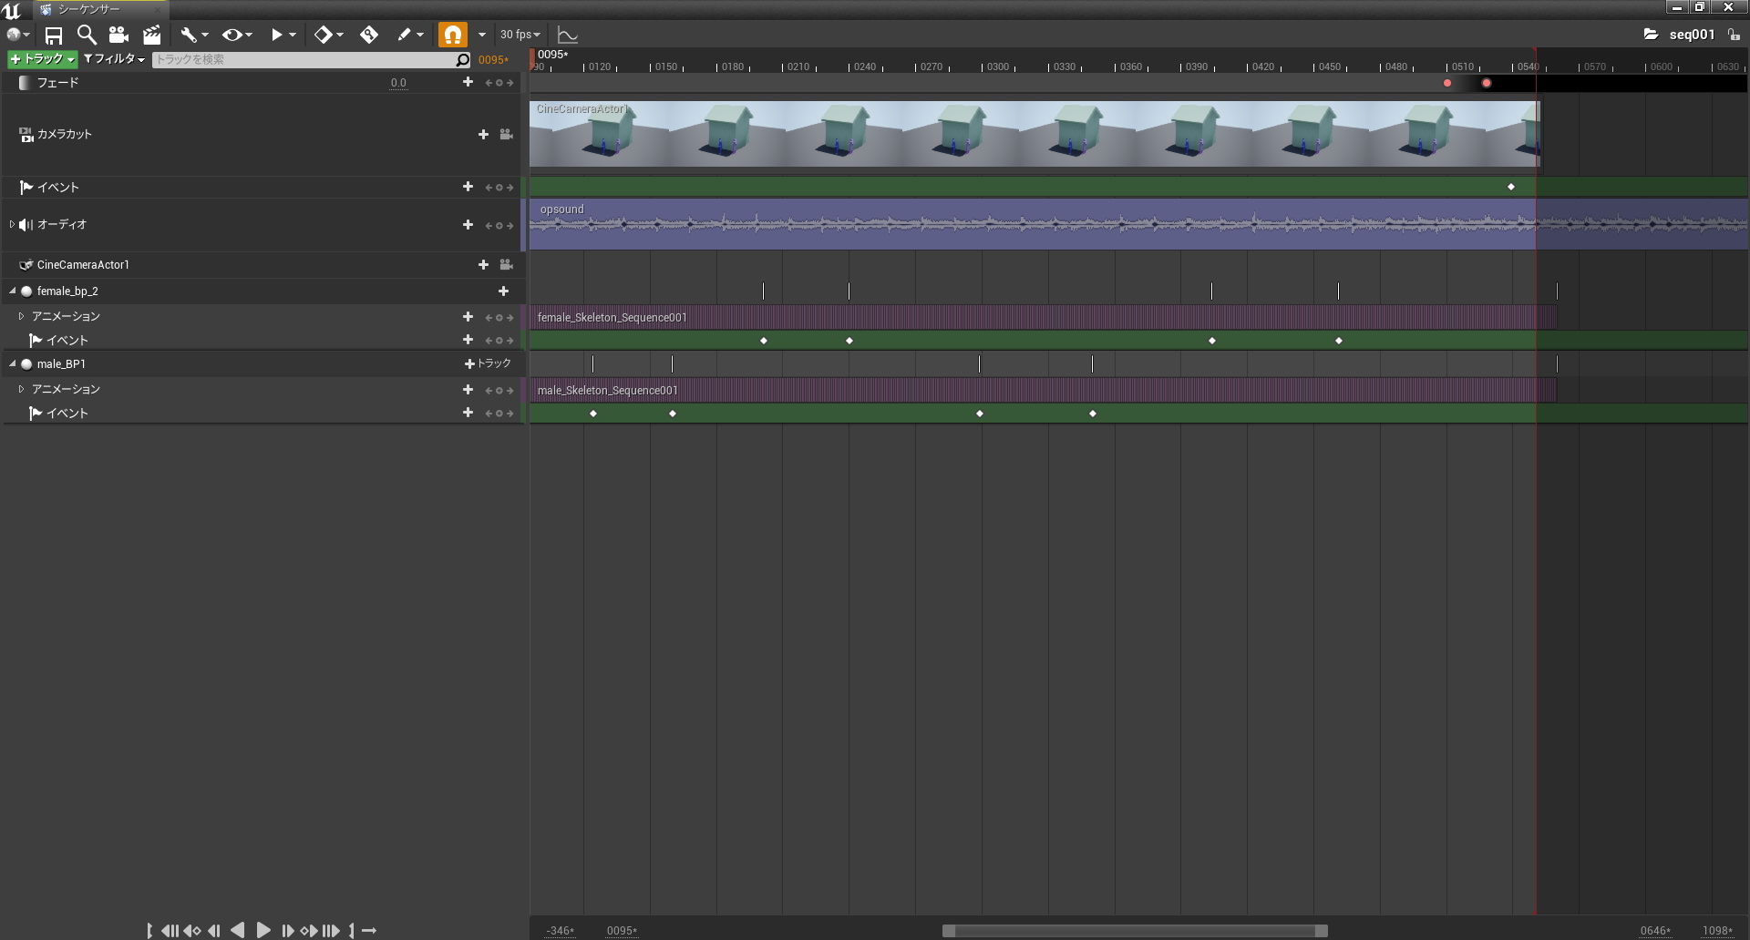Screen dimensions: 1750x940
Task: Create a camera using the camera toolbar icon
Action: pos(118,35)
